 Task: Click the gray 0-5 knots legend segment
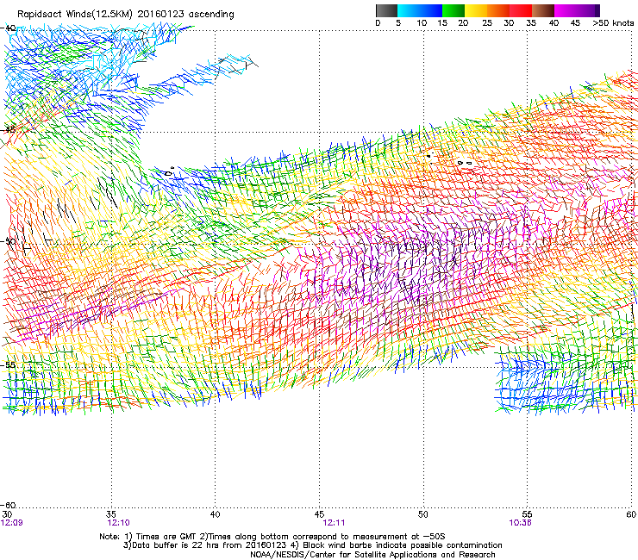tap(386, 10)
